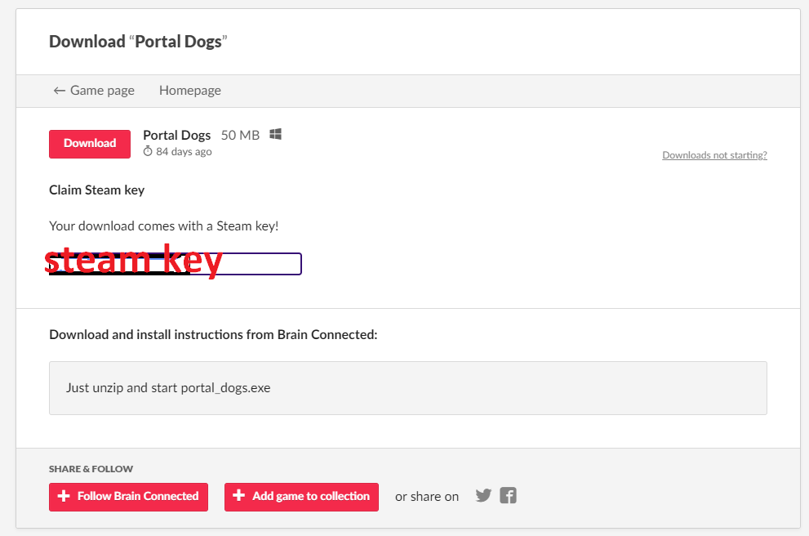Select the install instructions text box
The height and width of the screenshot is (536, 809).
(408, 388)
